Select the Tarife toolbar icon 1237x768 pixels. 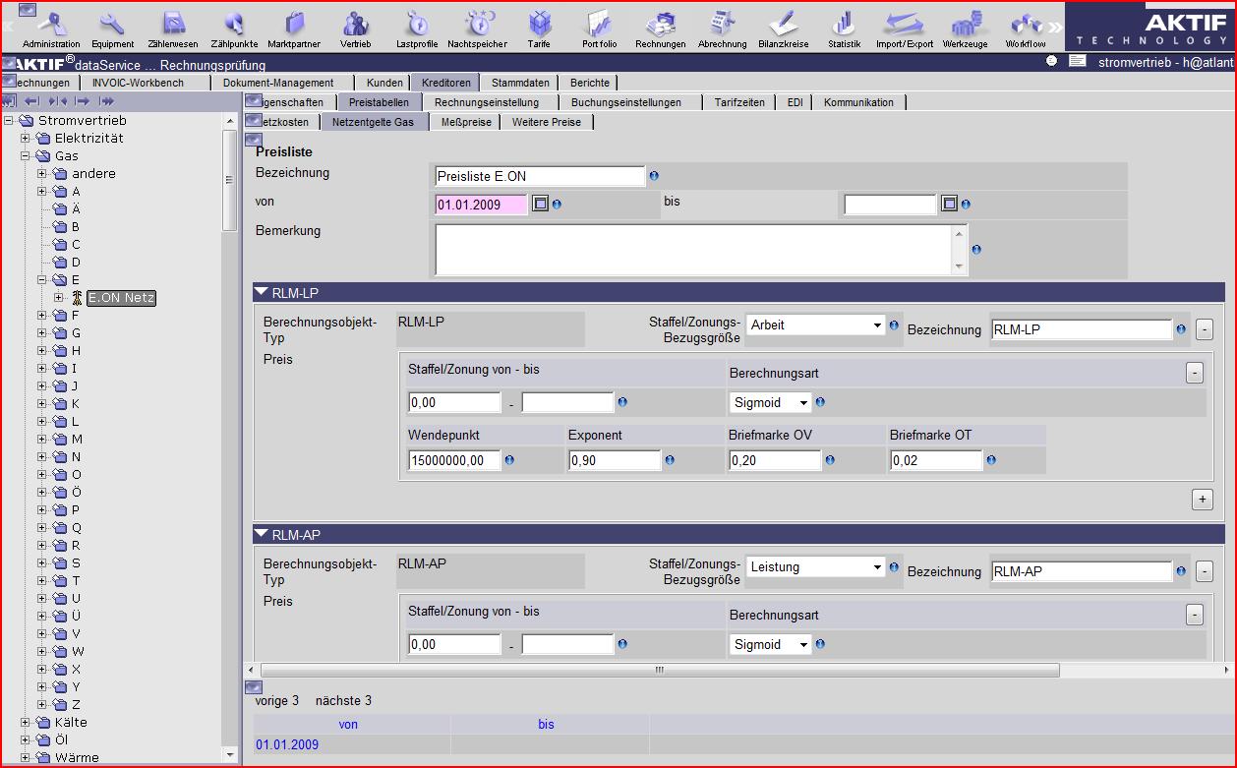(539, 27)
